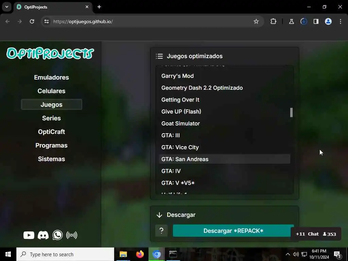Viewport: 348px width, 261px height.
Task: Toggle the browser side panel icon
Action: coord(316,21)
